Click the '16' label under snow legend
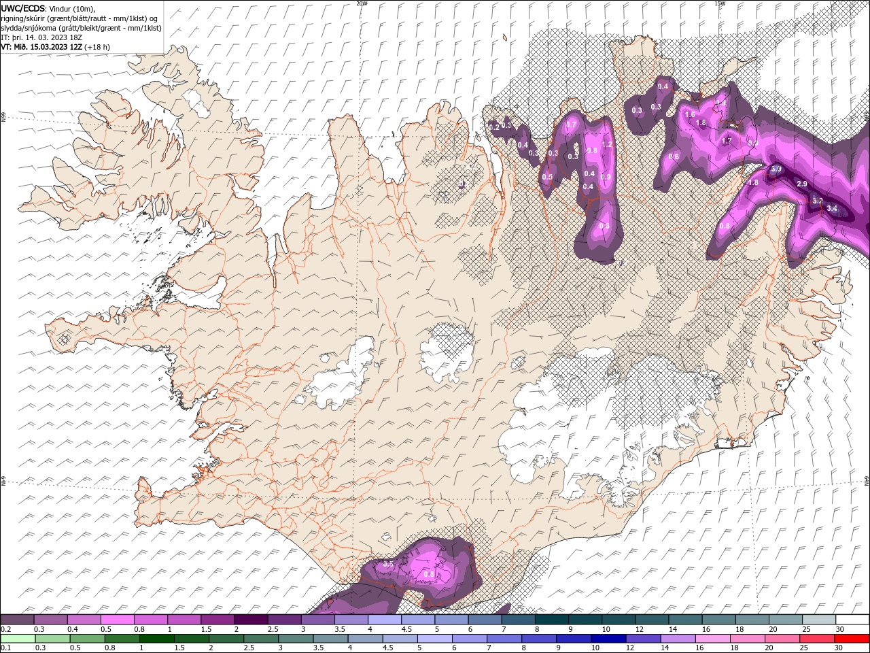 [707, 630]
